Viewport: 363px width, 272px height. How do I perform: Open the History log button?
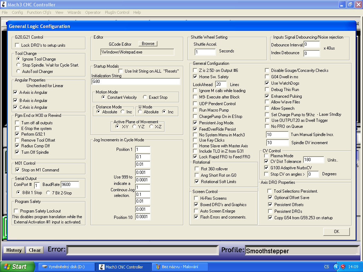[x=14, y=250]
